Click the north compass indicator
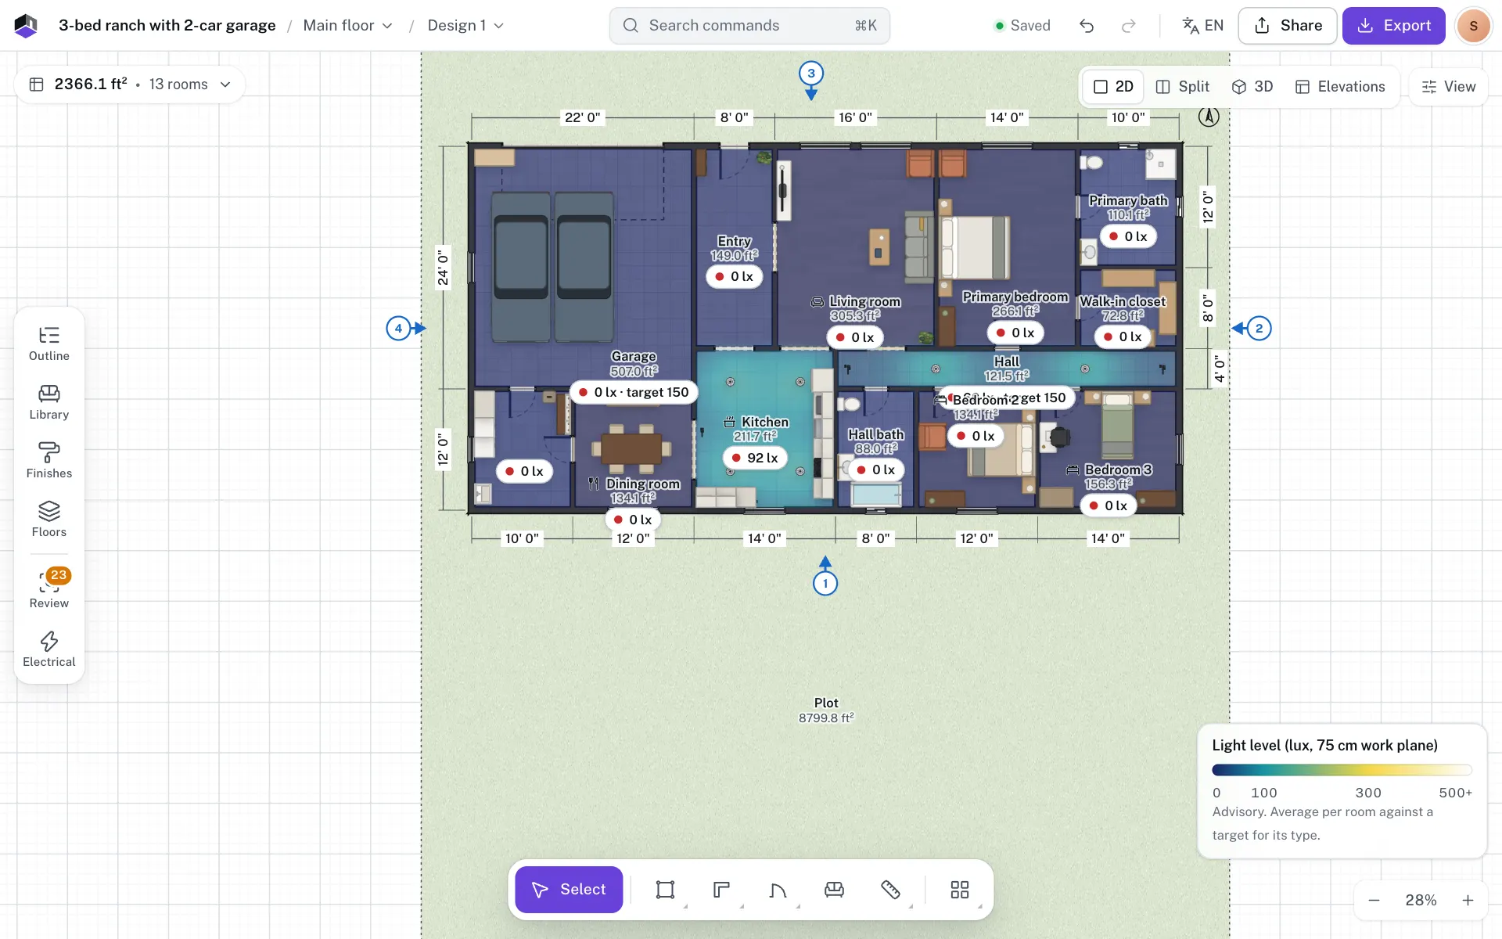 click(x=1209, y=117)
